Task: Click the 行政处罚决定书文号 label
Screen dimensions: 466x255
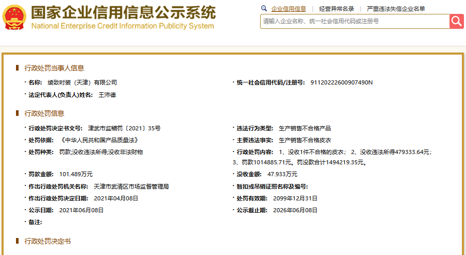Action: (56, 128)
